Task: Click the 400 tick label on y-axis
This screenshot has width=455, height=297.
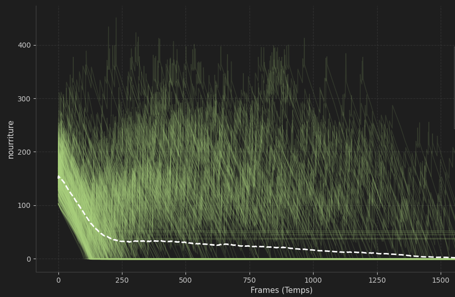Action: point(24,46)
